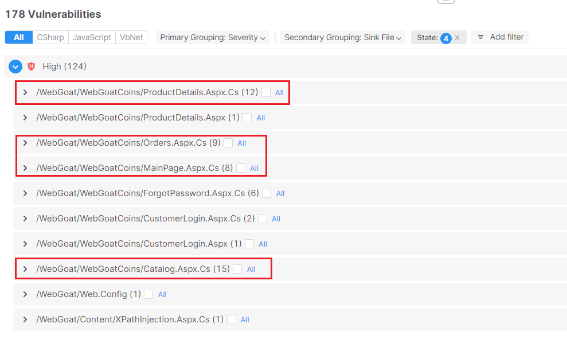Check the XPathInjection.Aspx.Cs (1) checkbox
Screen dimensions: 567x339
click(232, 319)
